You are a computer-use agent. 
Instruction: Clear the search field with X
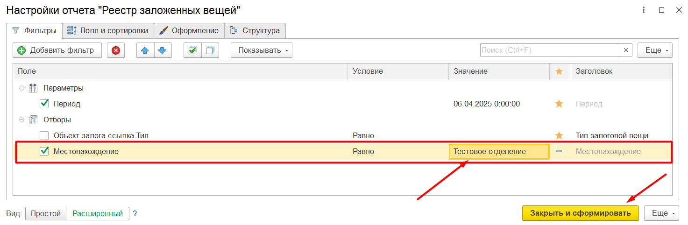click(626, 50)
